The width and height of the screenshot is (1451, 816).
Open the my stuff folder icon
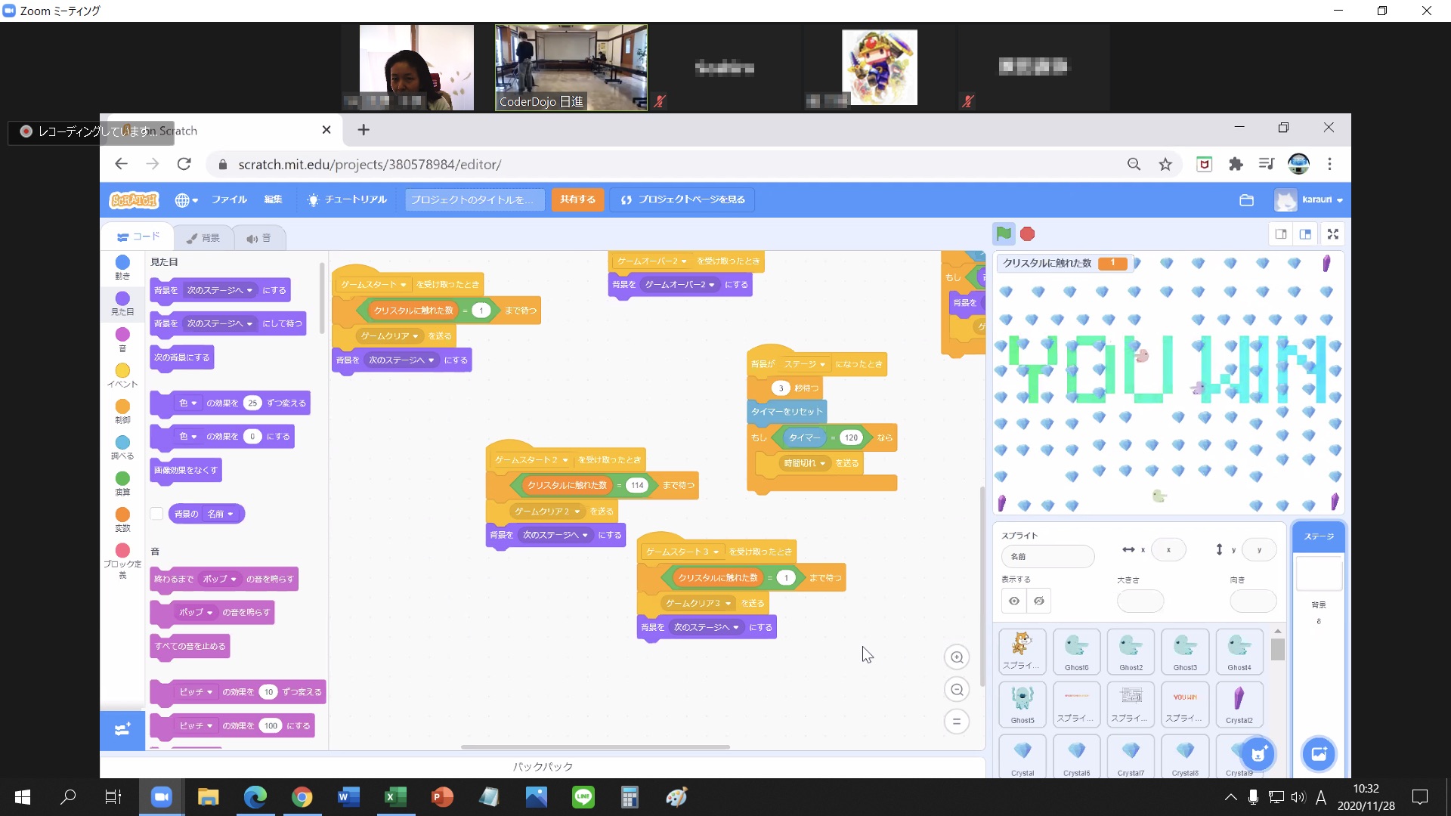pyautogui.click(x=1247, y=200)
